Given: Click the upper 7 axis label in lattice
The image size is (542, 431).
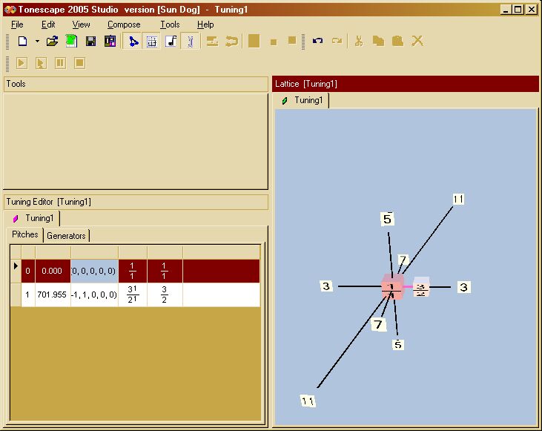Looking at the screenshot, I should tap(403, 260).
